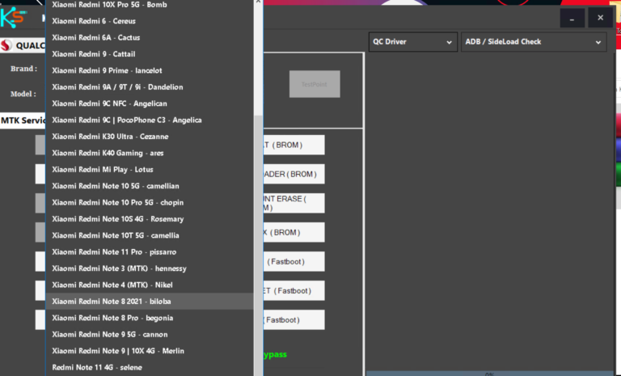Expand ADB / SideLoad Check dropdown
The image size is (621, 376).
[x=534, y=42]
